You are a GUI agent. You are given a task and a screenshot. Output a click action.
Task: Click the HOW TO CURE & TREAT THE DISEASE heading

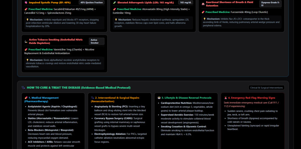coord(79,88)
